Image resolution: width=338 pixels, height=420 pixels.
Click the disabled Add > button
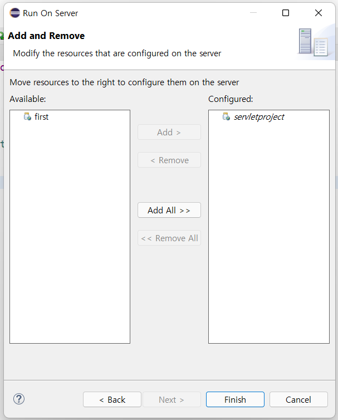tap(169, 132)
